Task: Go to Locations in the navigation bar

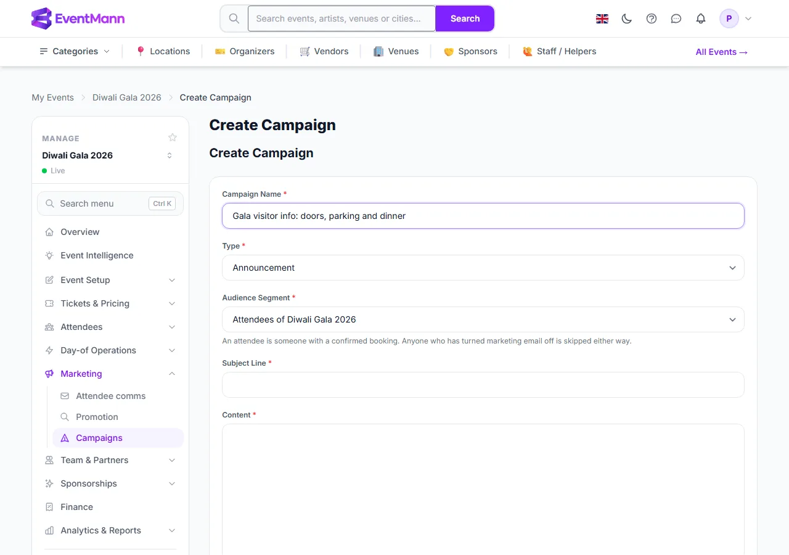Action: point(163,51)
